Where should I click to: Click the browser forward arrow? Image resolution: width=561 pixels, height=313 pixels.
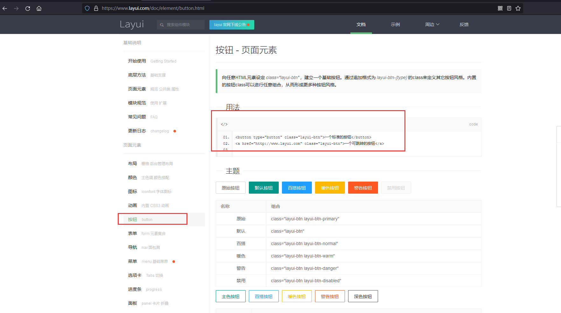[x=16, y=8]
